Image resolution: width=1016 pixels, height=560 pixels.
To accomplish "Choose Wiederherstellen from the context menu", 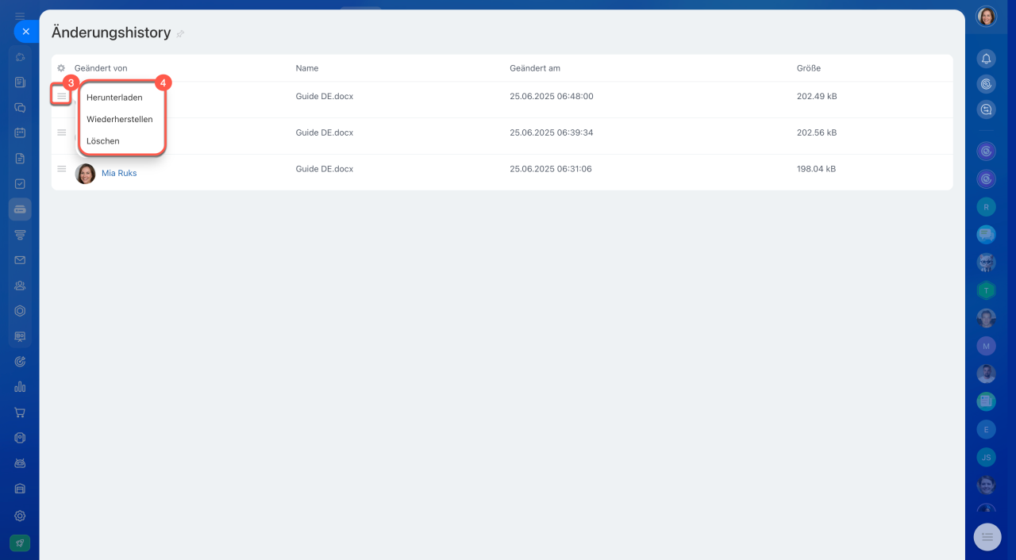I will [x=119, y=119].
